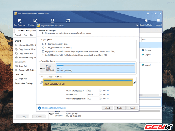Click the Partition Size input field
The width and height of the screenshot is (175, 131).
tap(94, 95)
